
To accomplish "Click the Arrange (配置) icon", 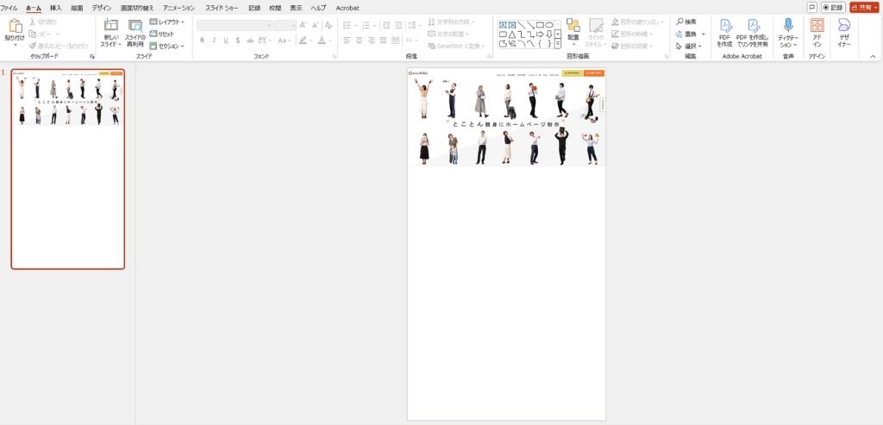I will click(573, 26).
